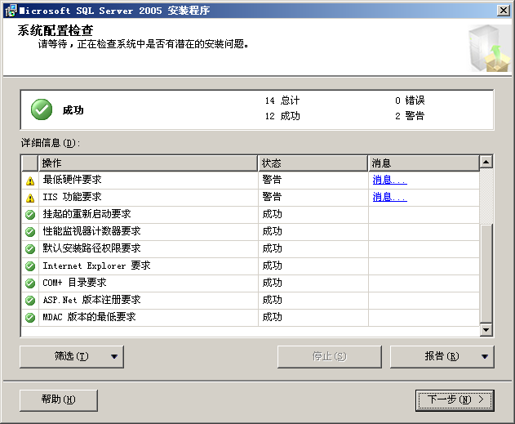Click 成功 status of MDAC 版本的最低要求

pos(272,317)
